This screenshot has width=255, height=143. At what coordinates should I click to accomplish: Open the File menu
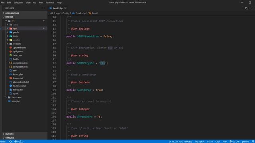pyautogui.click(x=3, y=3)
